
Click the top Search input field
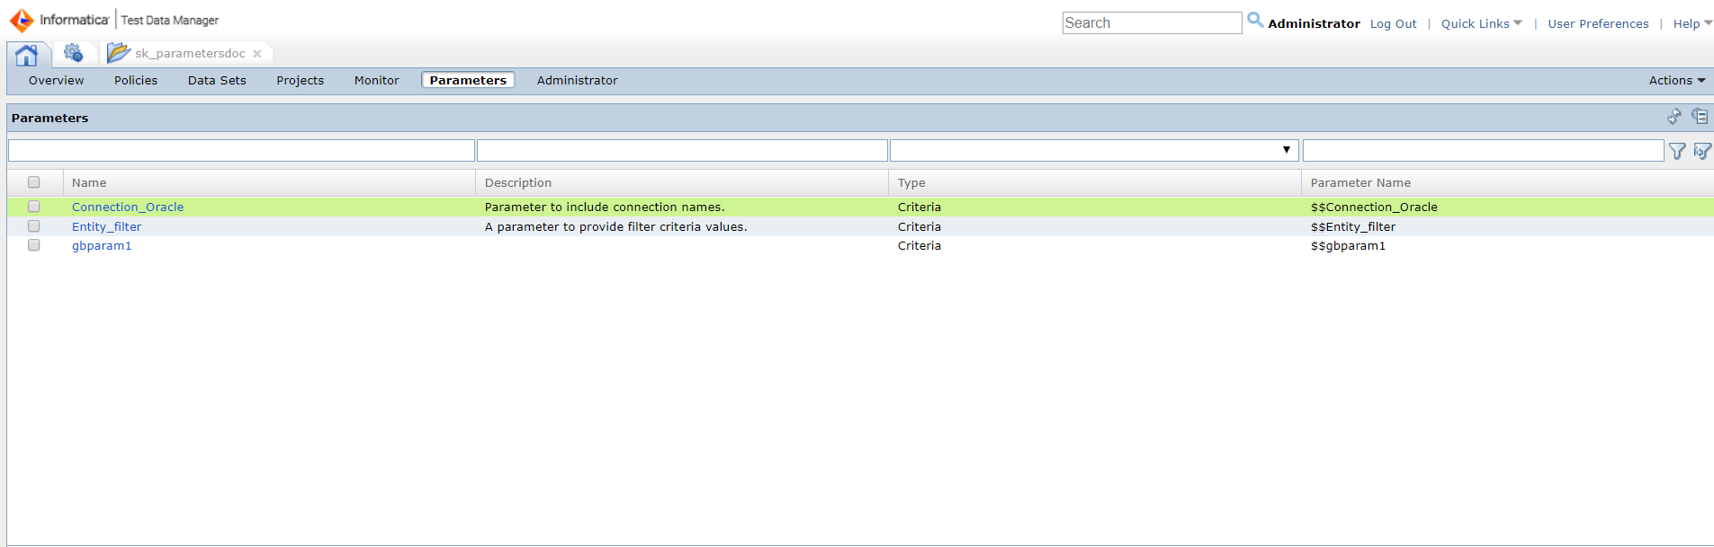tap(1152, 22)
